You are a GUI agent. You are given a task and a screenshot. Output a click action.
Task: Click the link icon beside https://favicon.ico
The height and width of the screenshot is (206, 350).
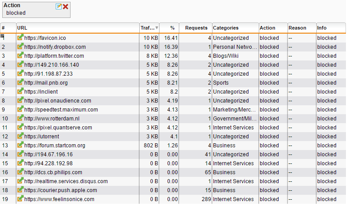click(20, 37)
